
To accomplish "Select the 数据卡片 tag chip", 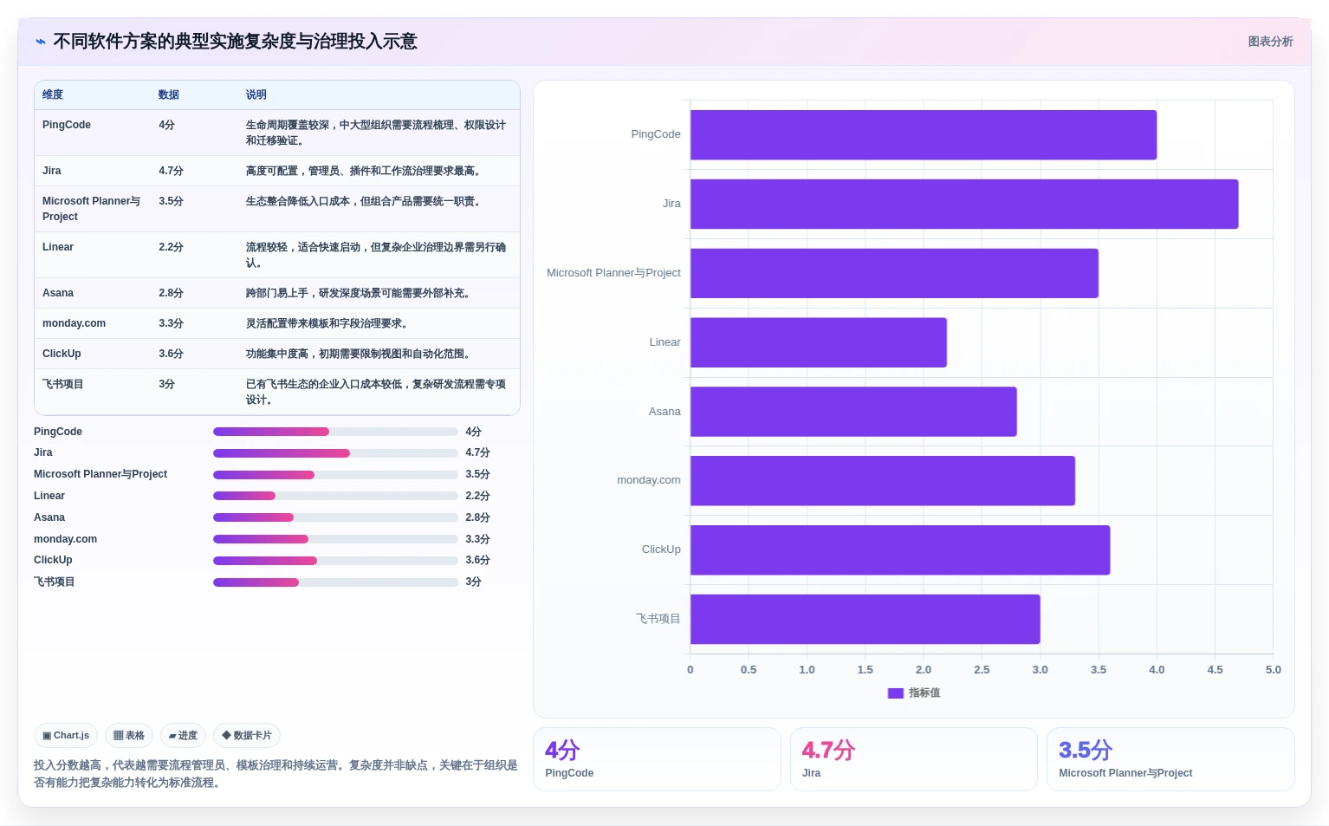I will pos(247,735).
